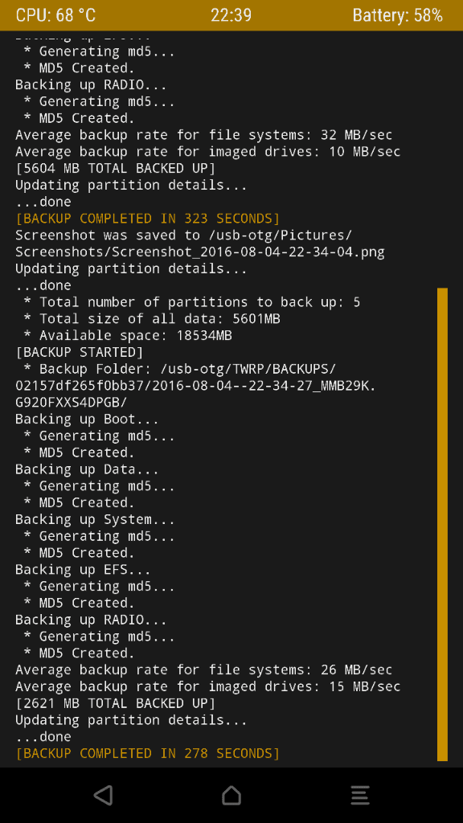The width and height of the screenshot is (463, 823).
Task: Open the console menu hamburger icon
Action: 360,795
